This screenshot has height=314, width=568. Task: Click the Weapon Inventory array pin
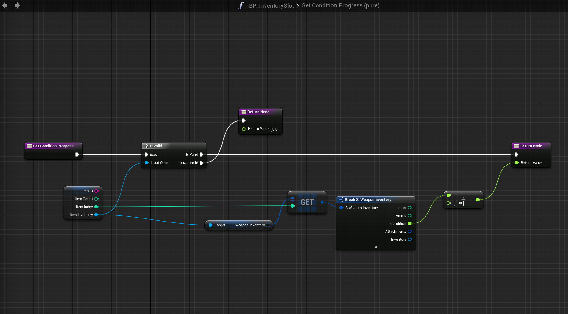(x=268, y=225)
